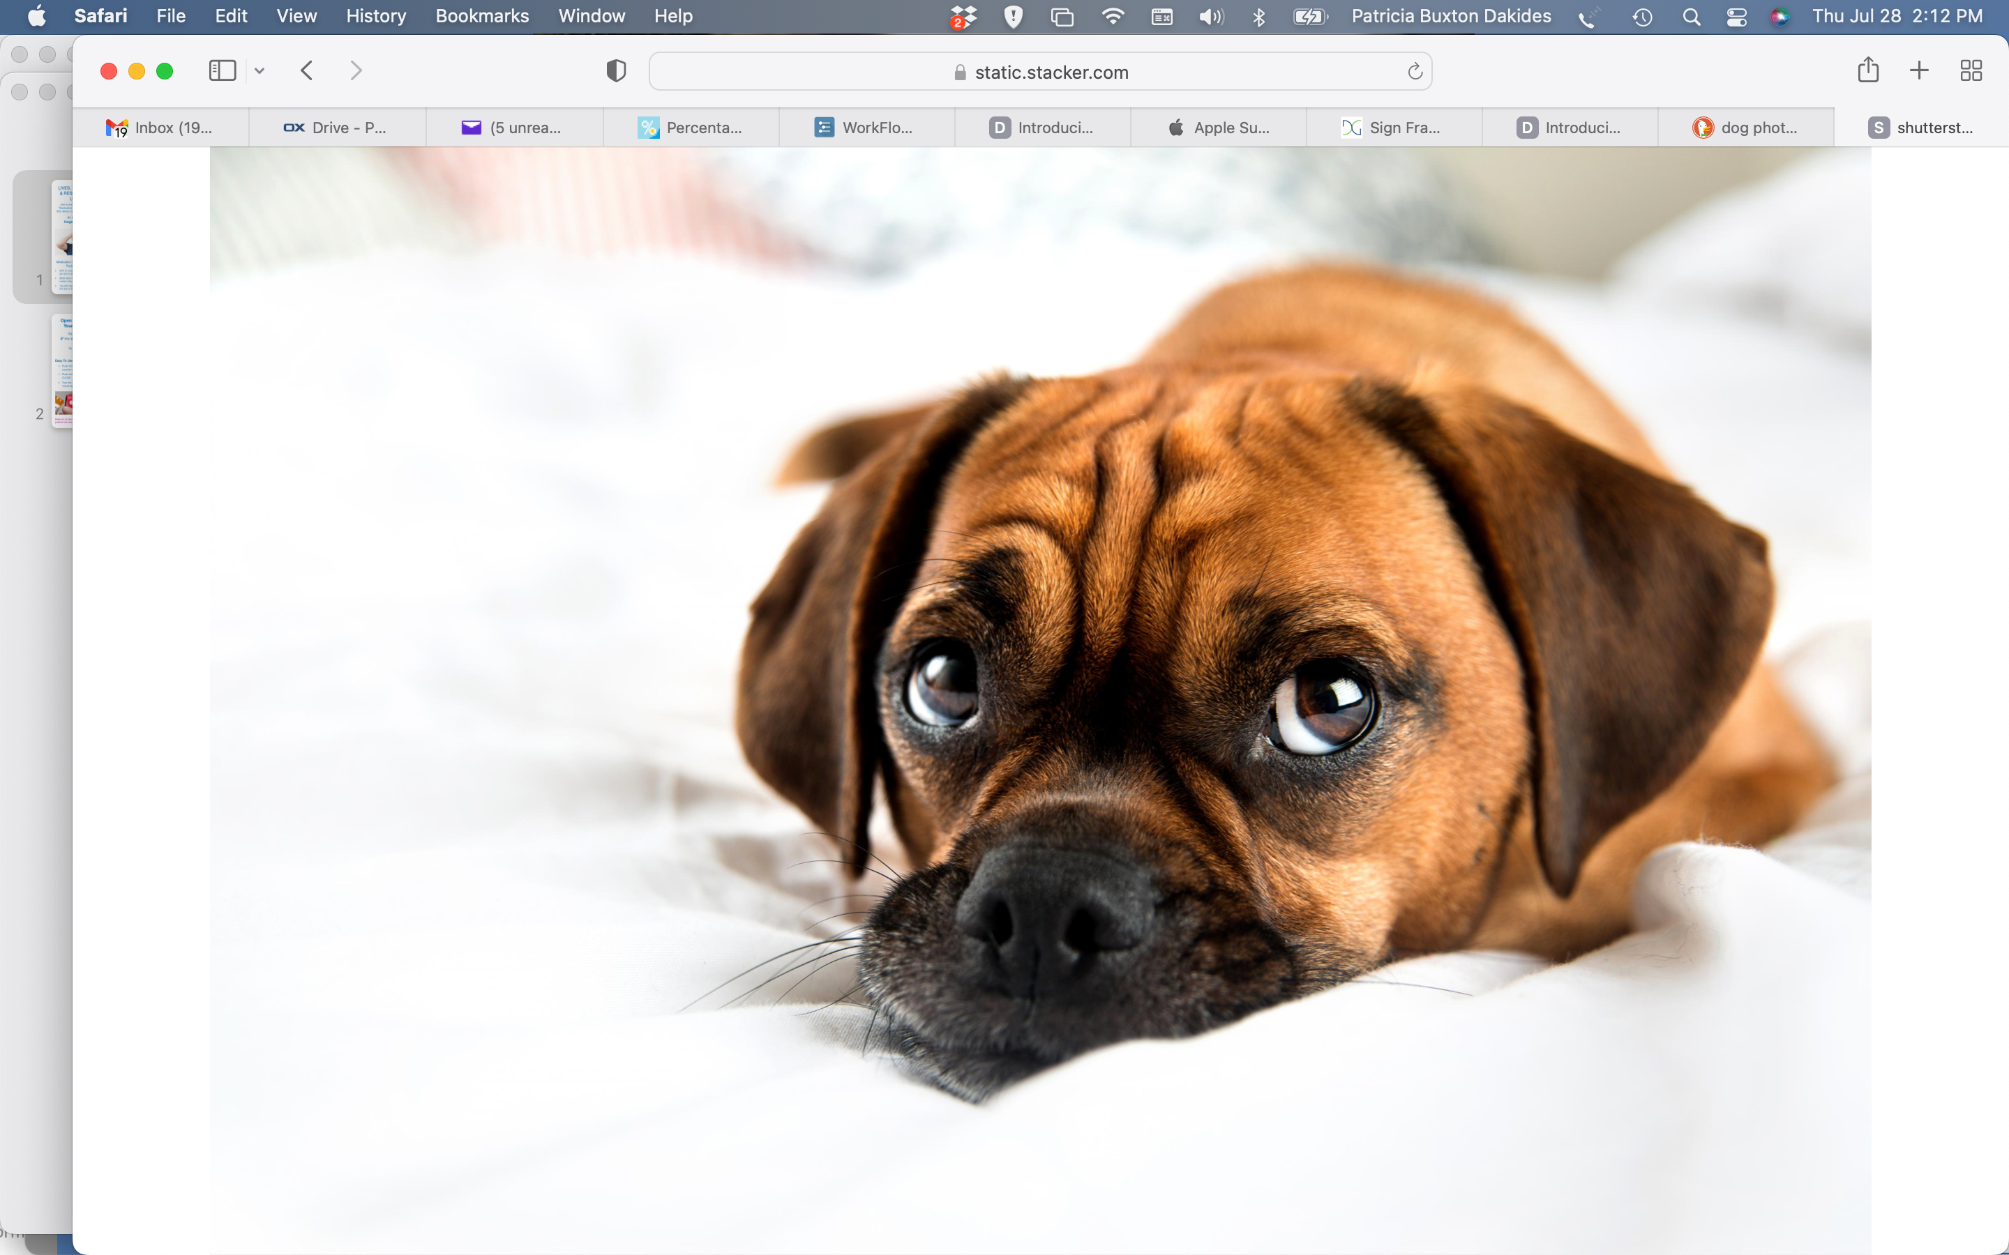Screen dimensions: 2009x1255
Task: Open the Apple Su... tab
Action: [x=1219, y=128]
